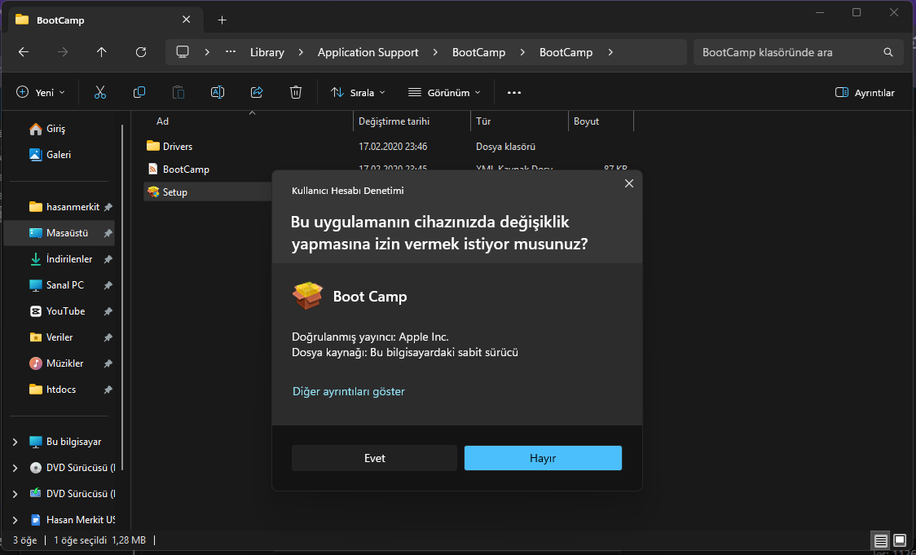Click Diğer ayrıntıları göster link
The width and height of the screenshot is (916, 555).
click(x=349, y=391)
